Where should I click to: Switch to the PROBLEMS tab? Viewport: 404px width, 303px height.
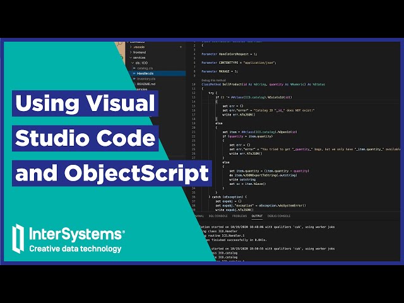(x=239, y=216)
